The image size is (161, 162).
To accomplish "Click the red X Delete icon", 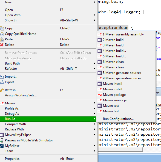I will (2, 45).
